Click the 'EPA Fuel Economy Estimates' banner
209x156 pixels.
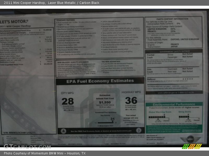click(x=100, y=81)
